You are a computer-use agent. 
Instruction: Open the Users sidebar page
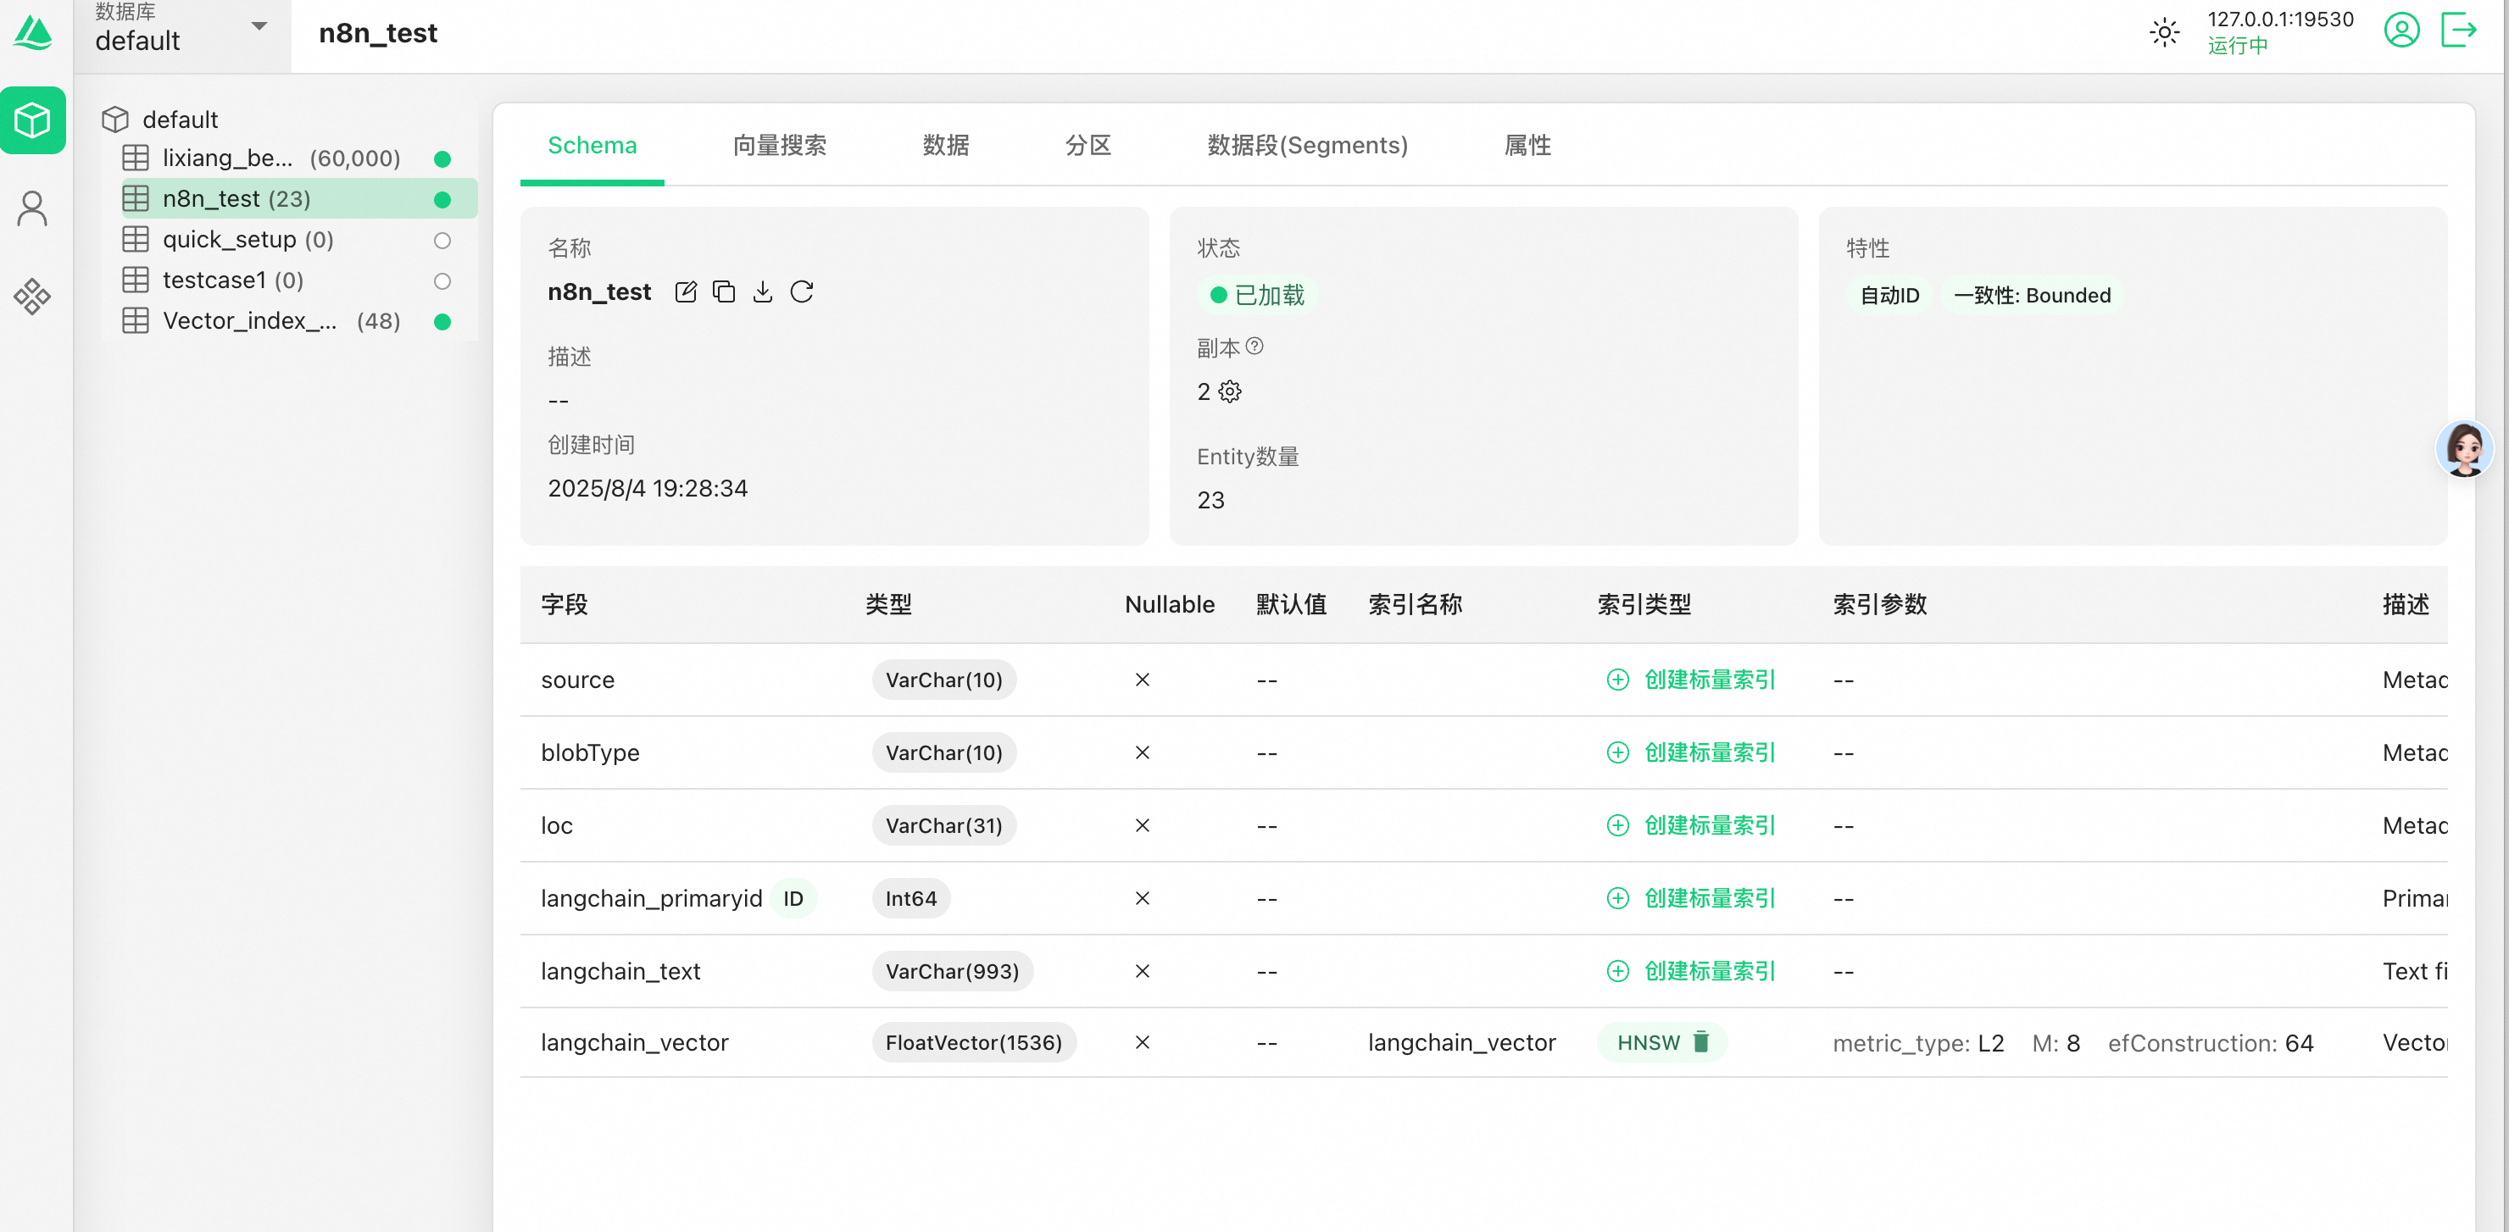[32, 208]
